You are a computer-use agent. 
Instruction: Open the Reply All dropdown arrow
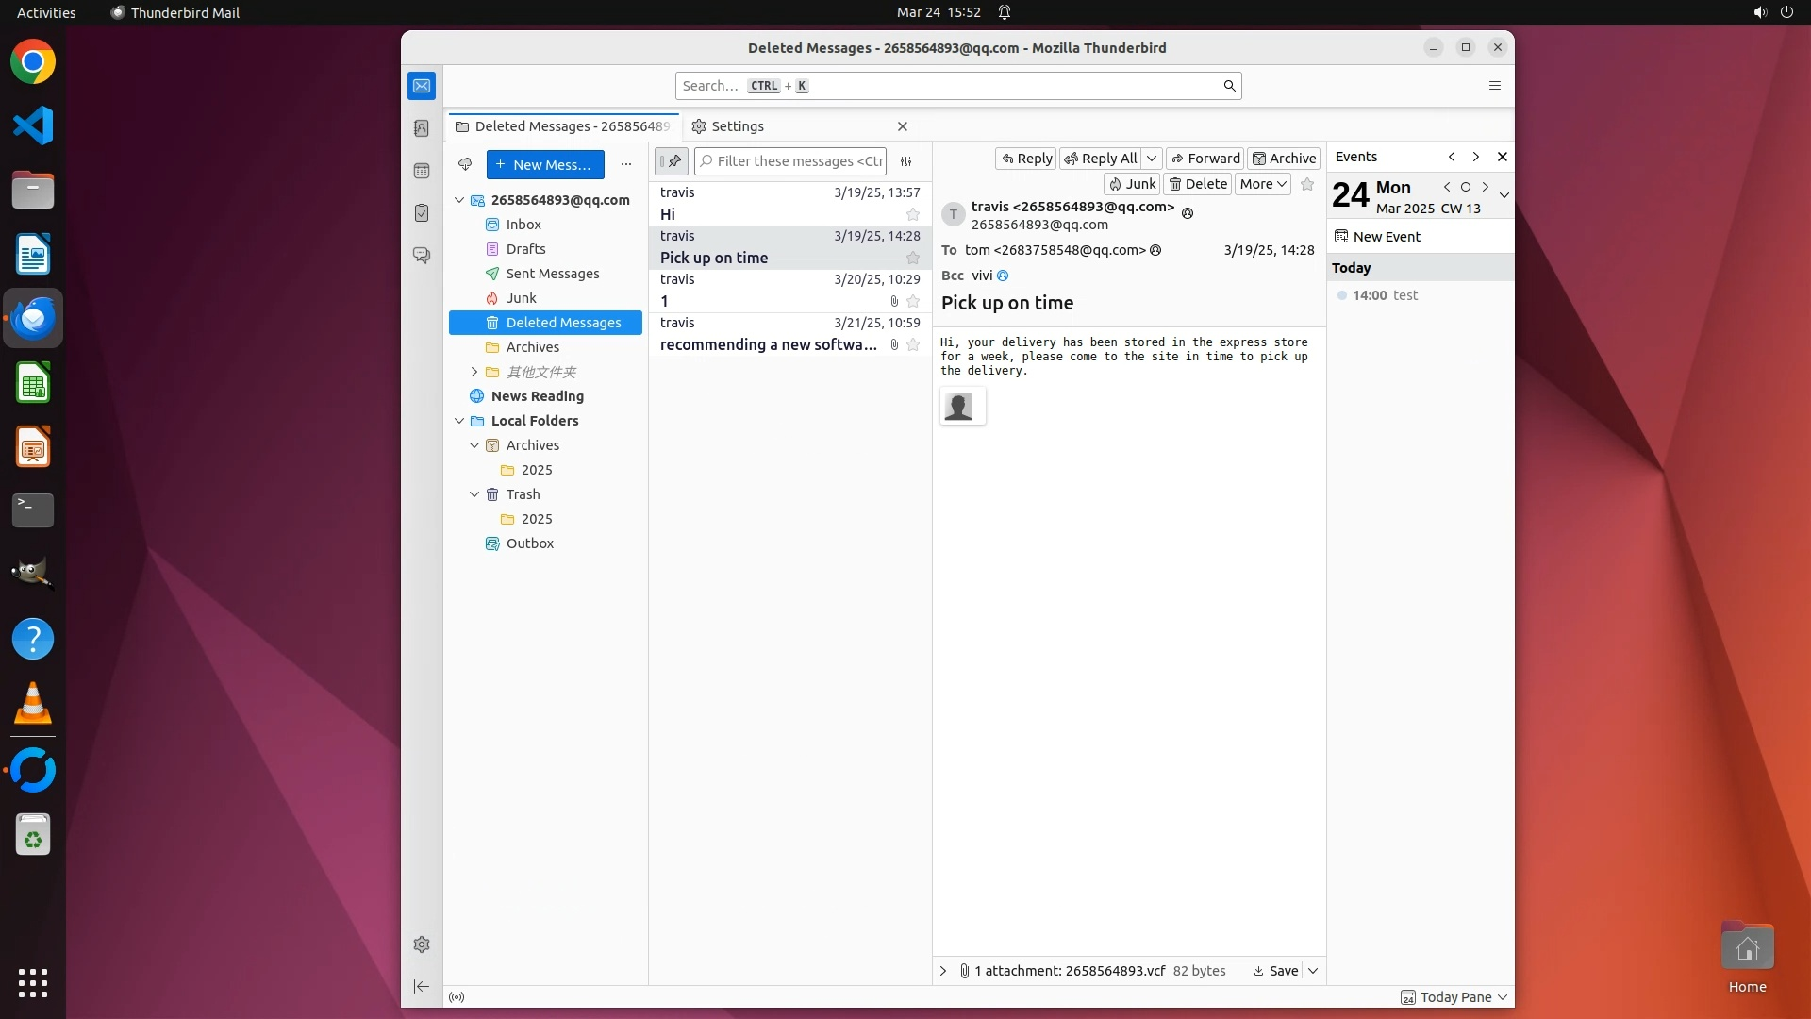pyautogui.click(x=1152, y=159)
